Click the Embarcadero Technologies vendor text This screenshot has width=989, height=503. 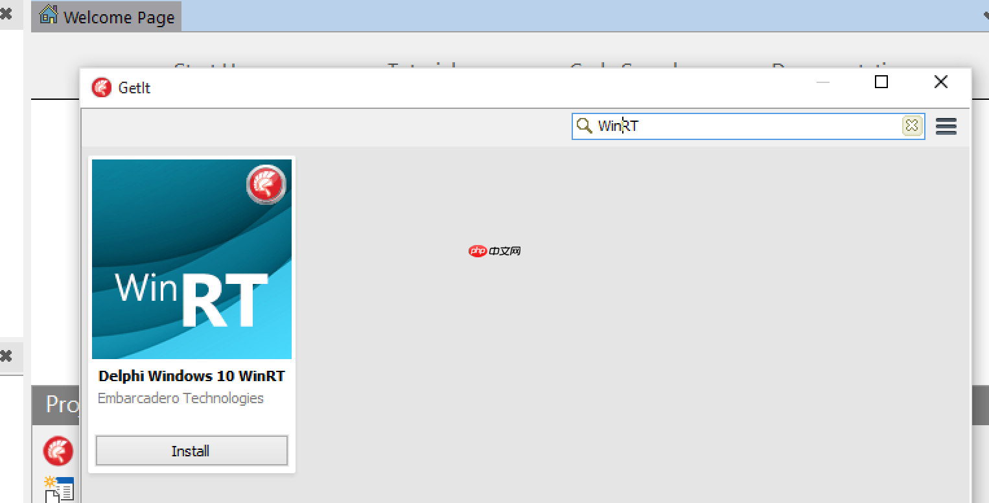pos(181,398)
